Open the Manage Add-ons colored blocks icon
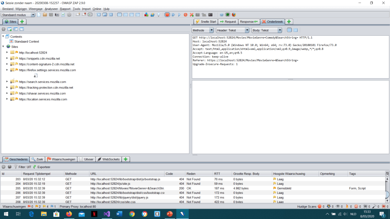 point(146,15)
